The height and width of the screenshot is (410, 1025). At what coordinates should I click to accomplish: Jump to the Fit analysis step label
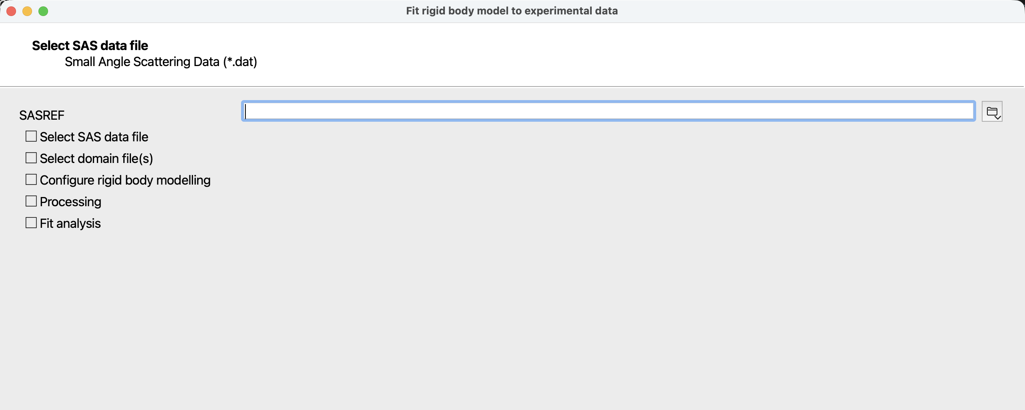tap(70, 223)
